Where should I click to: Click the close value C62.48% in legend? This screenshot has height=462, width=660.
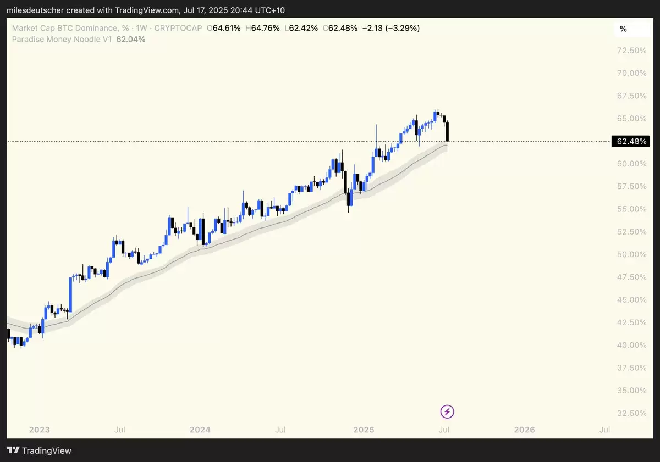[x=340, y=28]
